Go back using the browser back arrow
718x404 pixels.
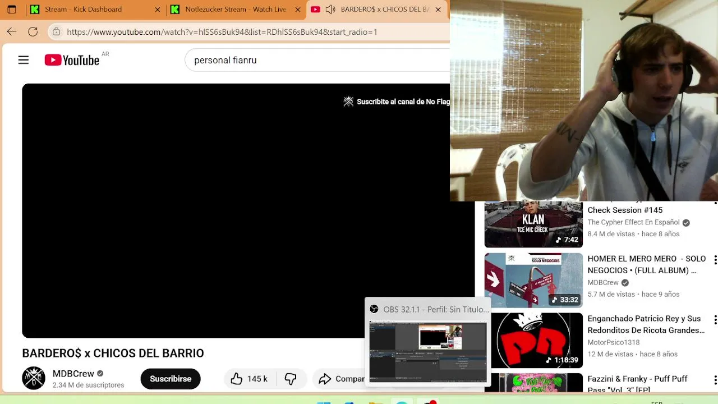pyautogui.click(x=12, y=32)
